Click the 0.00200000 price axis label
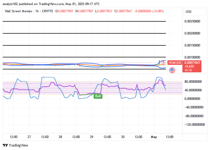This screenshot has height=150, width=210. click(x=192, y=33)
